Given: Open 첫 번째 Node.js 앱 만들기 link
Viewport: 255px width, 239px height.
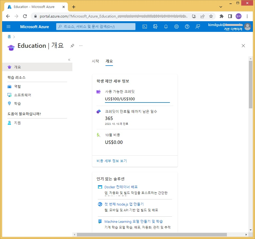Looking at the screenshot, I should [124, 204].
